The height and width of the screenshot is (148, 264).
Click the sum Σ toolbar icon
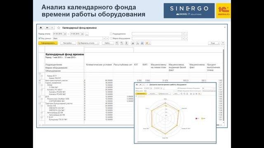point(126,43)
